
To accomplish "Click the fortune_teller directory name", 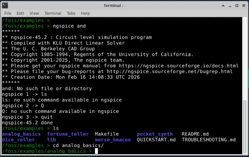I will point(68,134).
